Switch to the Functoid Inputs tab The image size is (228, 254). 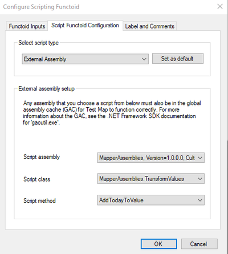coord(27,26)
